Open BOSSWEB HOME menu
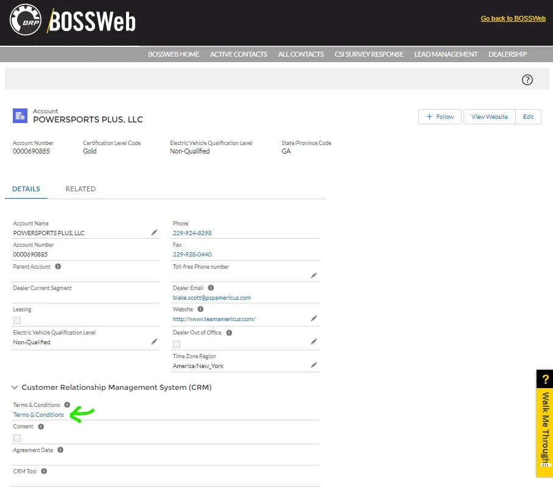553x488 pixels. (174, 54)
